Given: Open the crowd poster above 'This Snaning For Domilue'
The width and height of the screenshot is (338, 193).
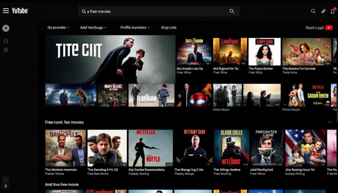Looking at the screenshot, I should click(307, 52).
